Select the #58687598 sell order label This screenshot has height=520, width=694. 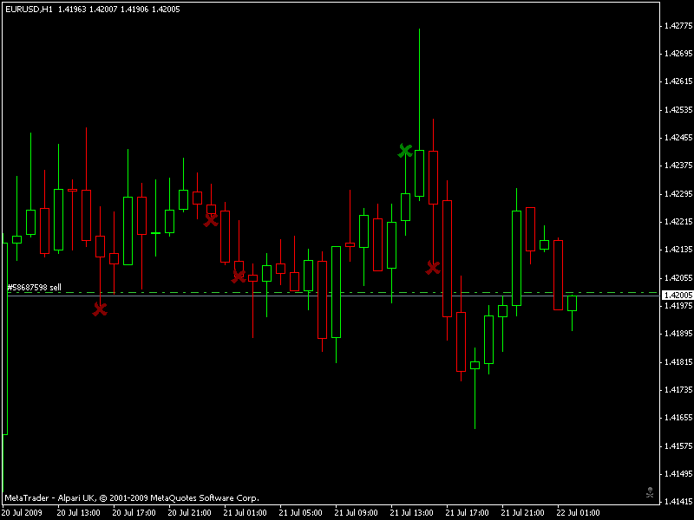click(35, 288)
